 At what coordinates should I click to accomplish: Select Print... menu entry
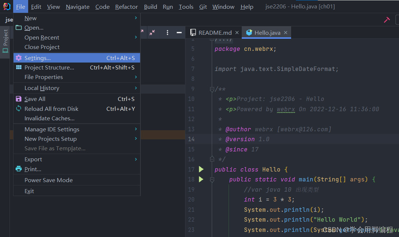(77, 169)
